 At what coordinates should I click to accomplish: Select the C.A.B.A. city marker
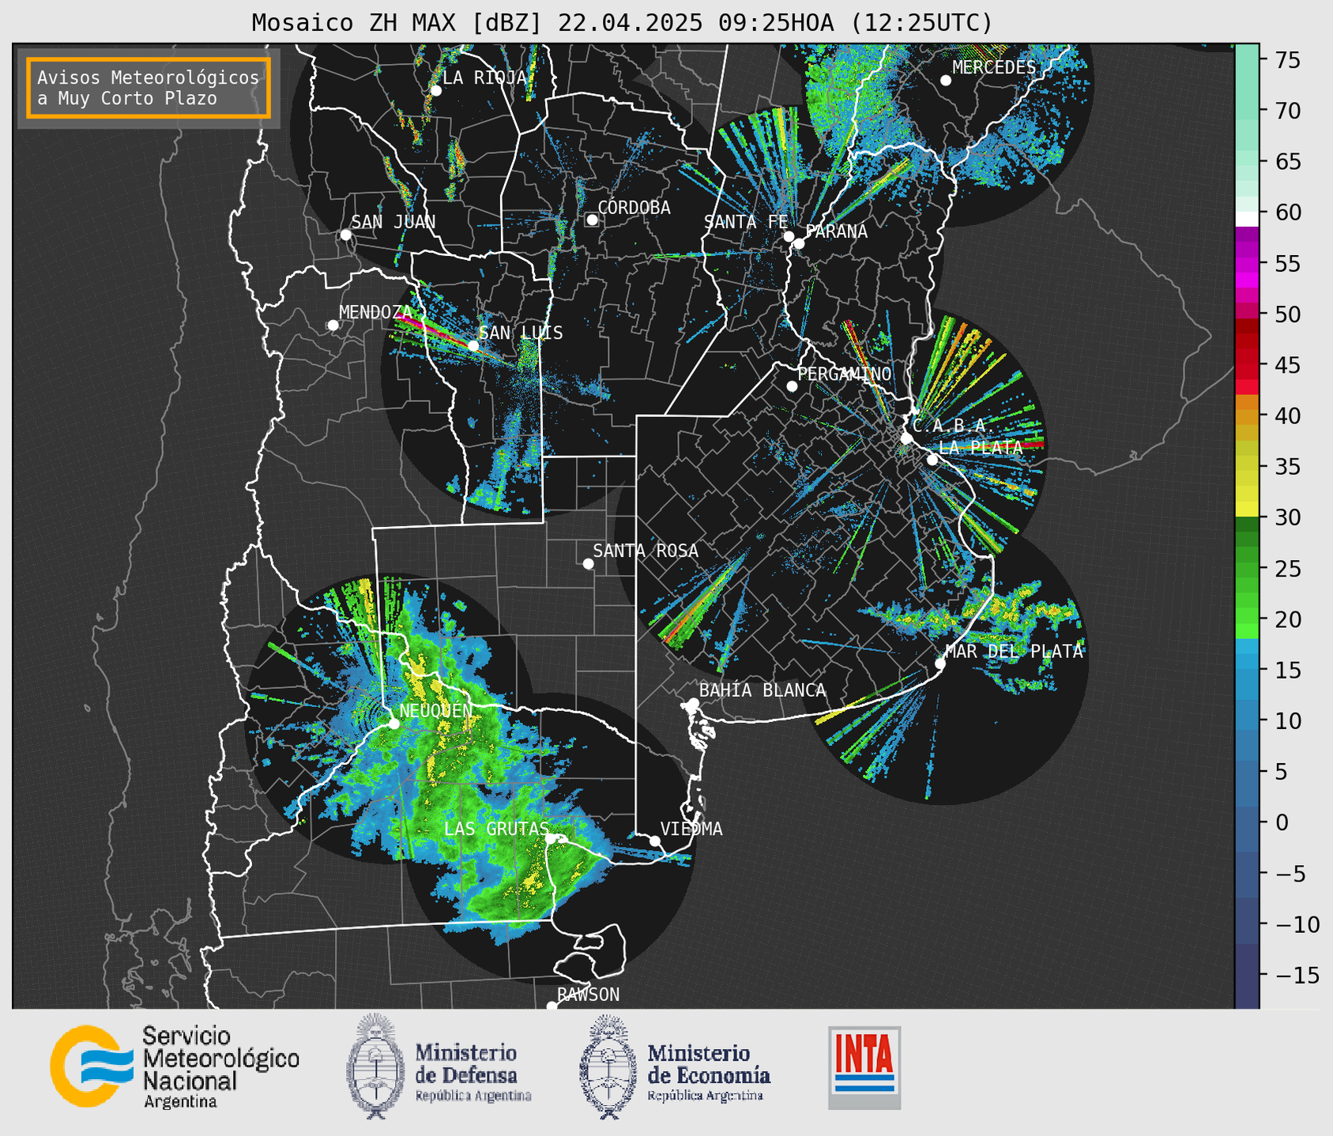pos(907,438)
